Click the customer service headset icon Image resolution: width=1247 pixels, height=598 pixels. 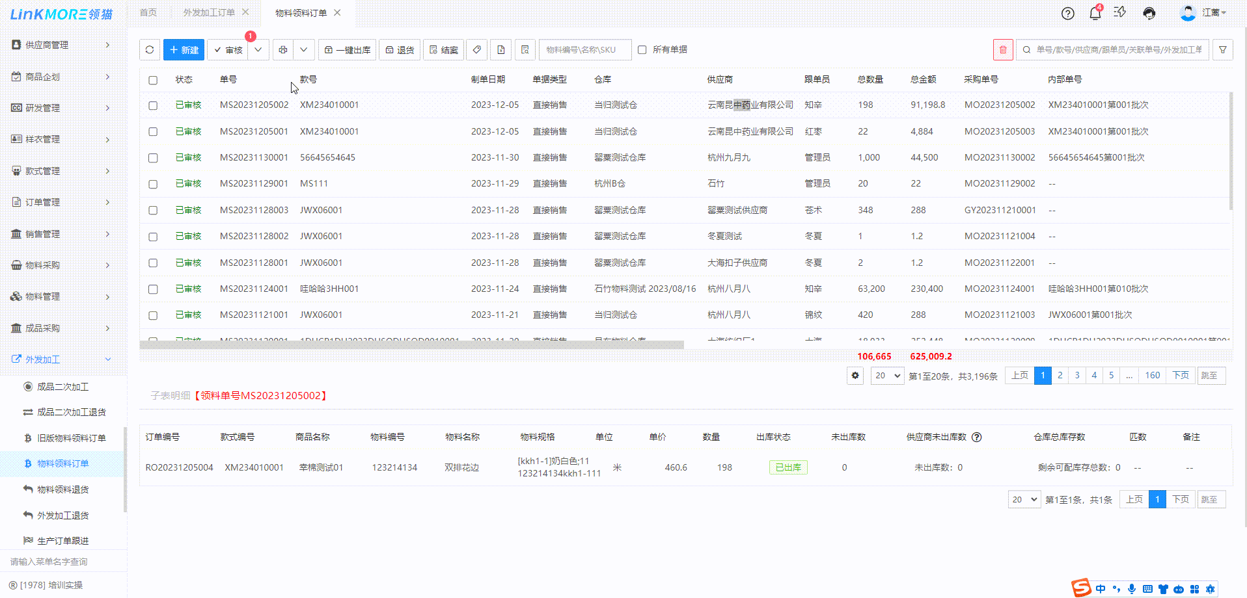coord(1149,13)
